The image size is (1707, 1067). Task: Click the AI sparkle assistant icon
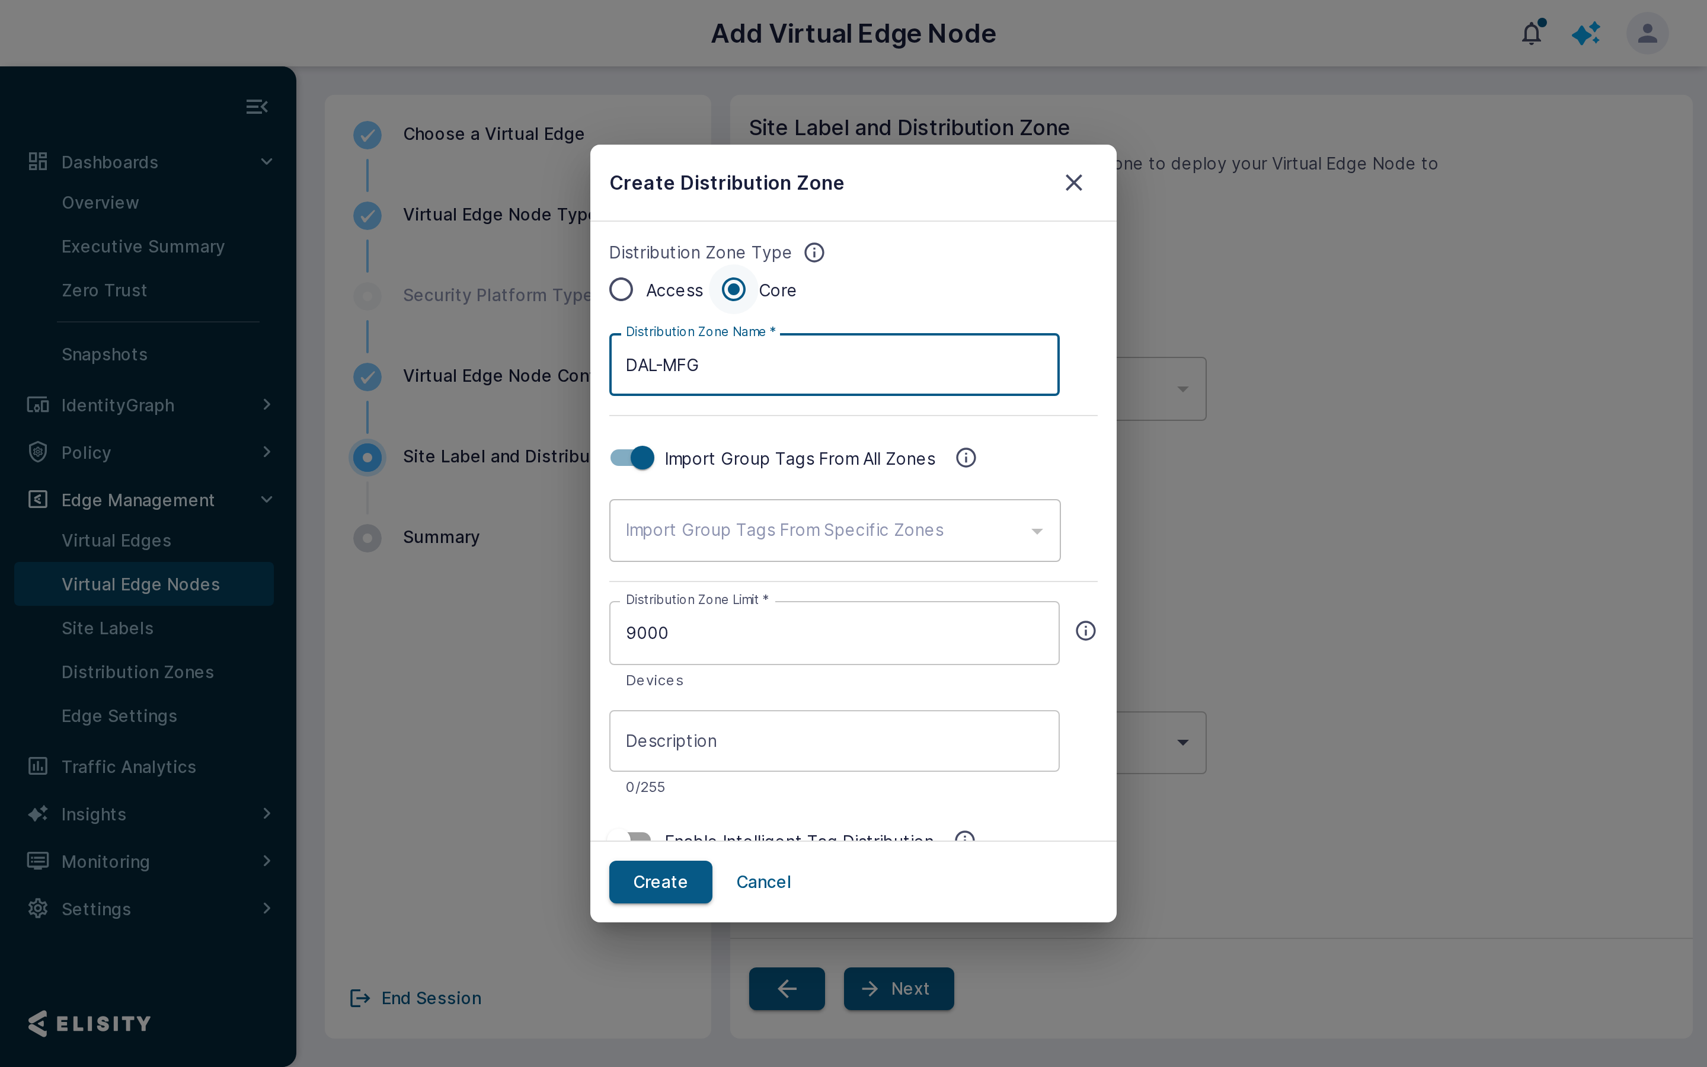1585,33
